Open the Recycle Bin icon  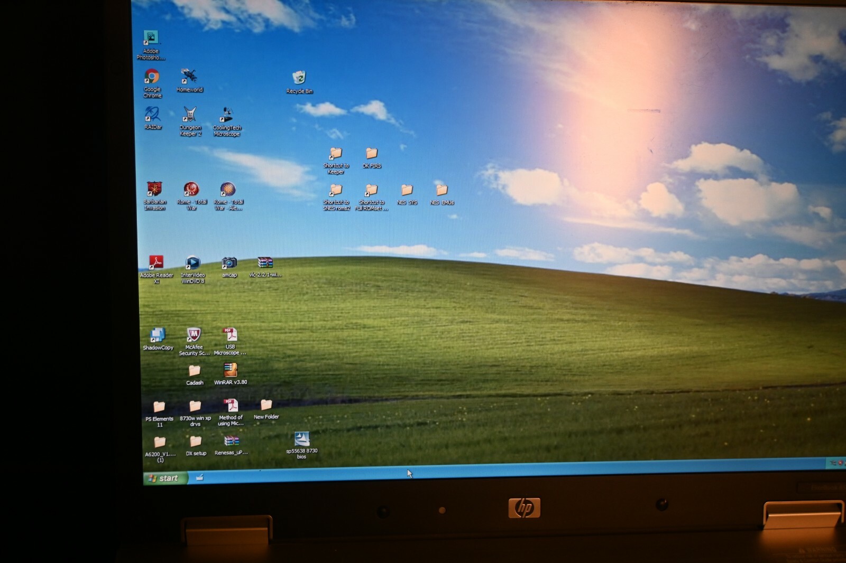(x=299, y=82)
